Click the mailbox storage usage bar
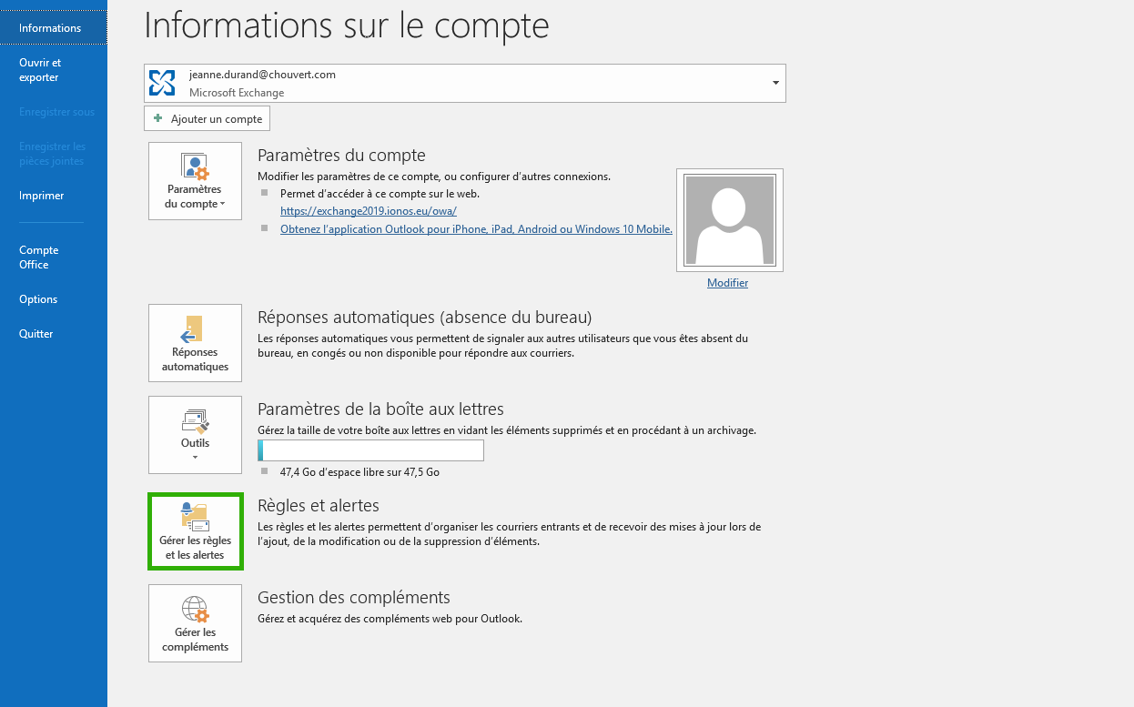Screen dimensions: 1134x707 pyautogui.click(x=370, y=450)
